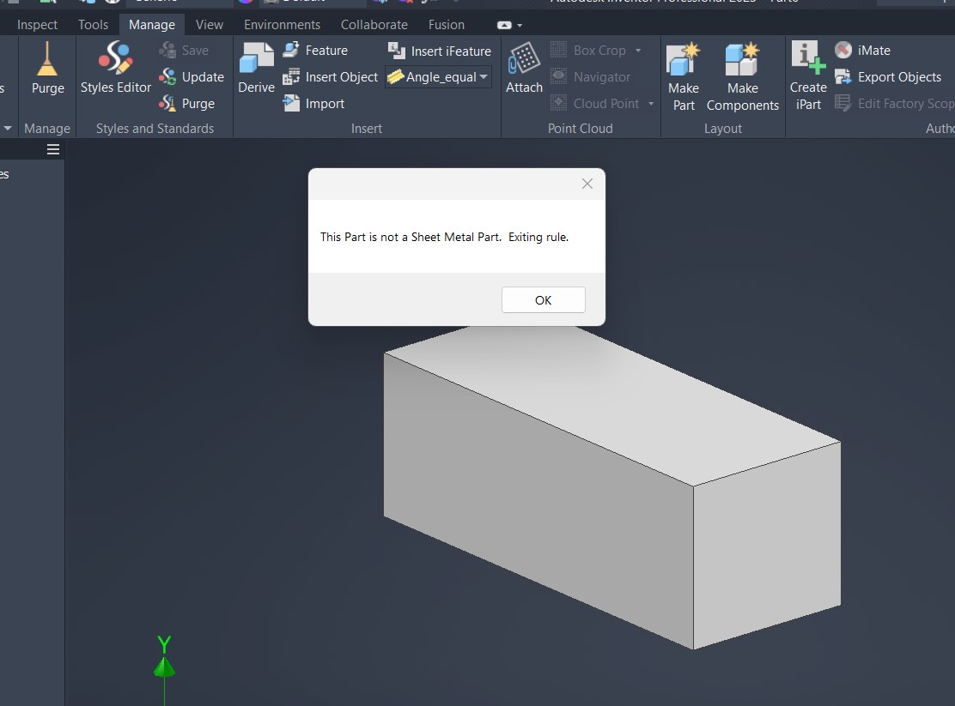Open the ribbon display options dropdown

[510, 25]
